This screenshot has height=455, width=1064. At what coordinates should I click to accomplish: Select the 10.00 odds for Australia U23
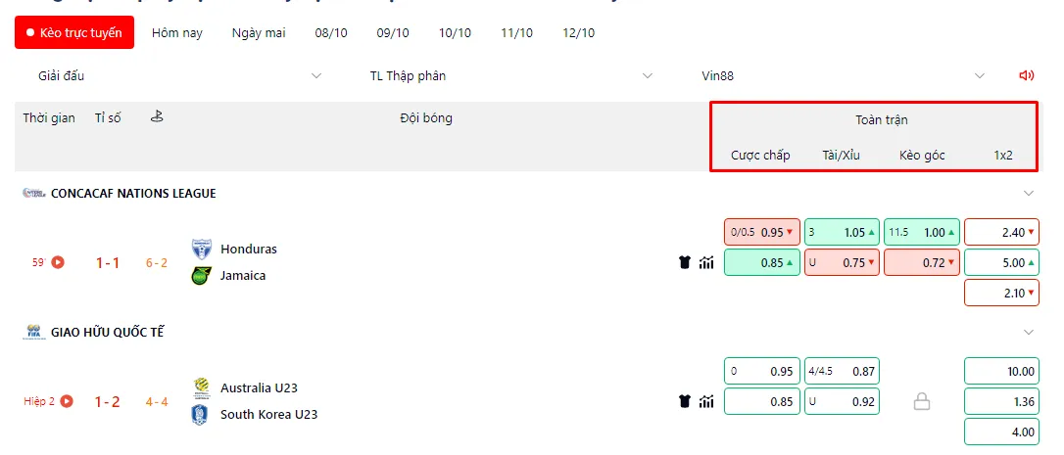coord(1001,371)
